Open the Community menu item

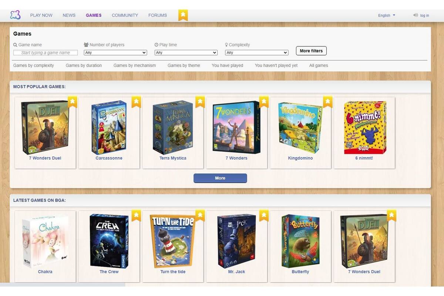click(x=125, y=16)
